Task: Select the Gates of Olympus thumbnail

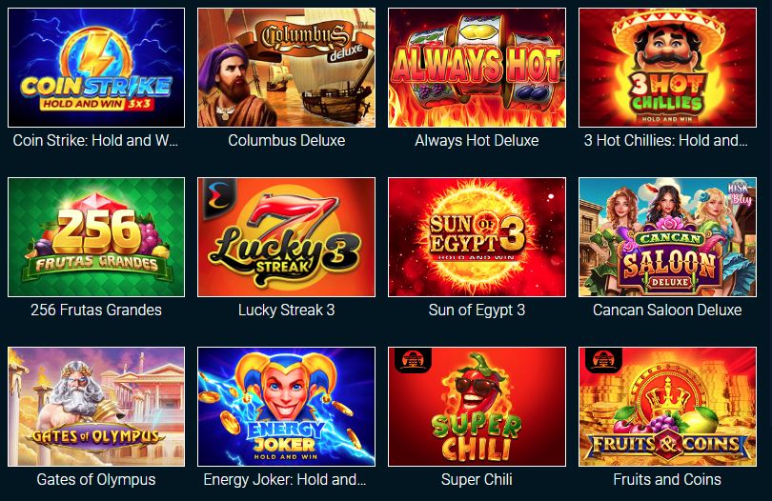Action: (x=96, y=407)
